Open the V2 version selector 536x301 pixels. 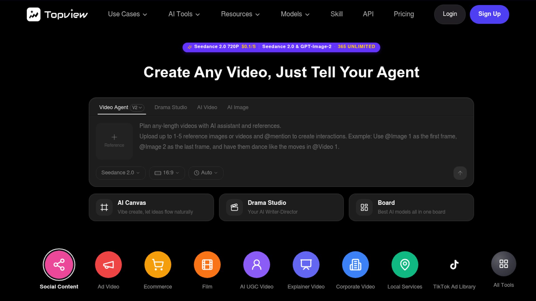[x=137, y=108]
